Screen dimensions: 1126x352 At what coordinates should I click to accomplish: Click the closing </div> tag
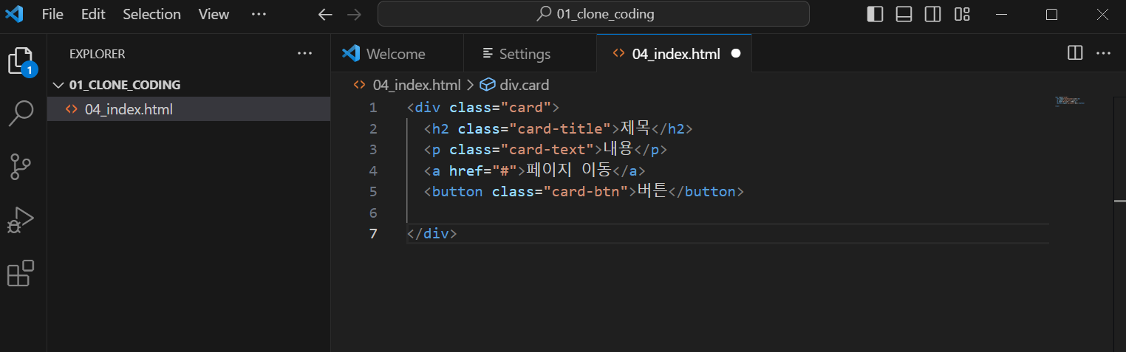click(432, 234)
